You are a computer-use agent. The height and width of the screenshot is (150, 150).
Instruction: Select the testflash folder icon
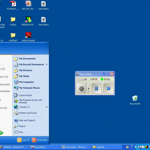13,37
